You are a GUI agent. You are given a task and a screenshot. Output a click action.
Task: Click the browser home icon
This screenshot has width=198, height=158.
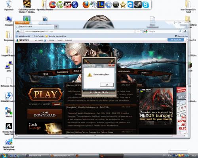[185, 31]
